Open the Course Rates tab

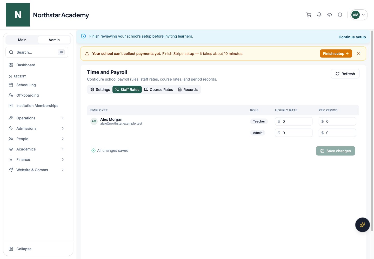(x=159, y=90)
